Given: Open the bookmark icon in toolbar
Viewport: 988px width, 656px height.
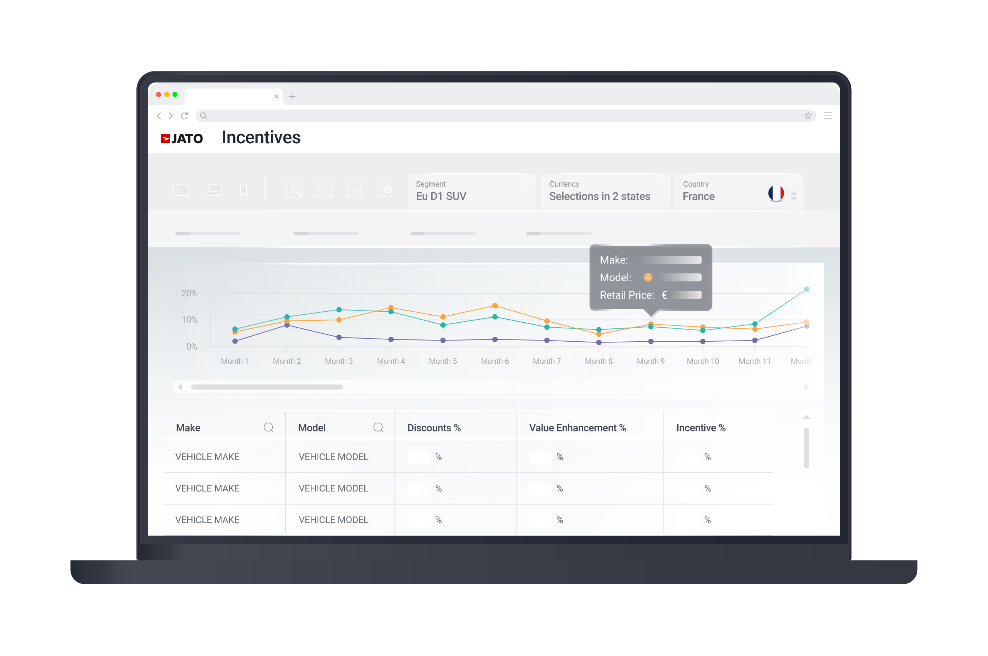Looking at the screenshot, I should point(243,190).
